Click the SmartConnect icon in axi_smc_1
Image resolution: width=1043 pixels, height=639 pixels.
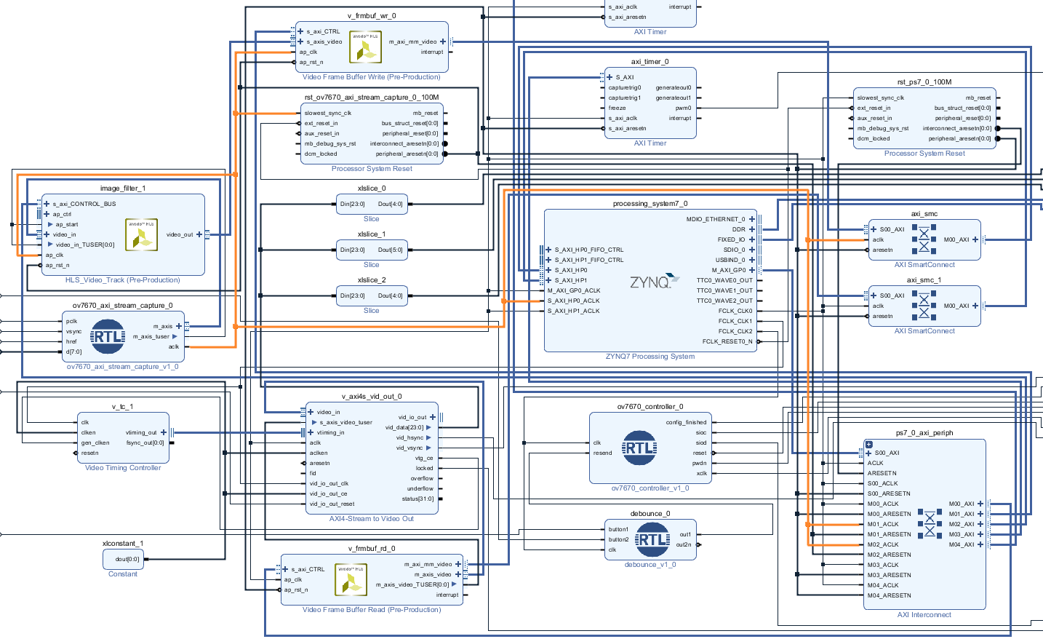(924, 306)
